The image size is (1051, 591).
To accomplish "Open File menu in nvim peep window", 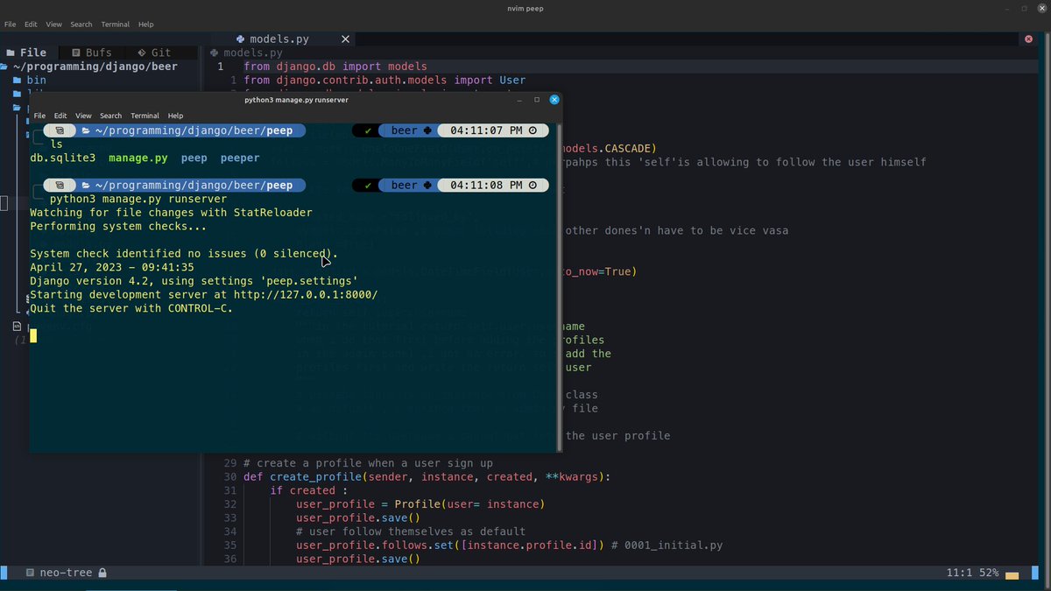I will point(11,25).
